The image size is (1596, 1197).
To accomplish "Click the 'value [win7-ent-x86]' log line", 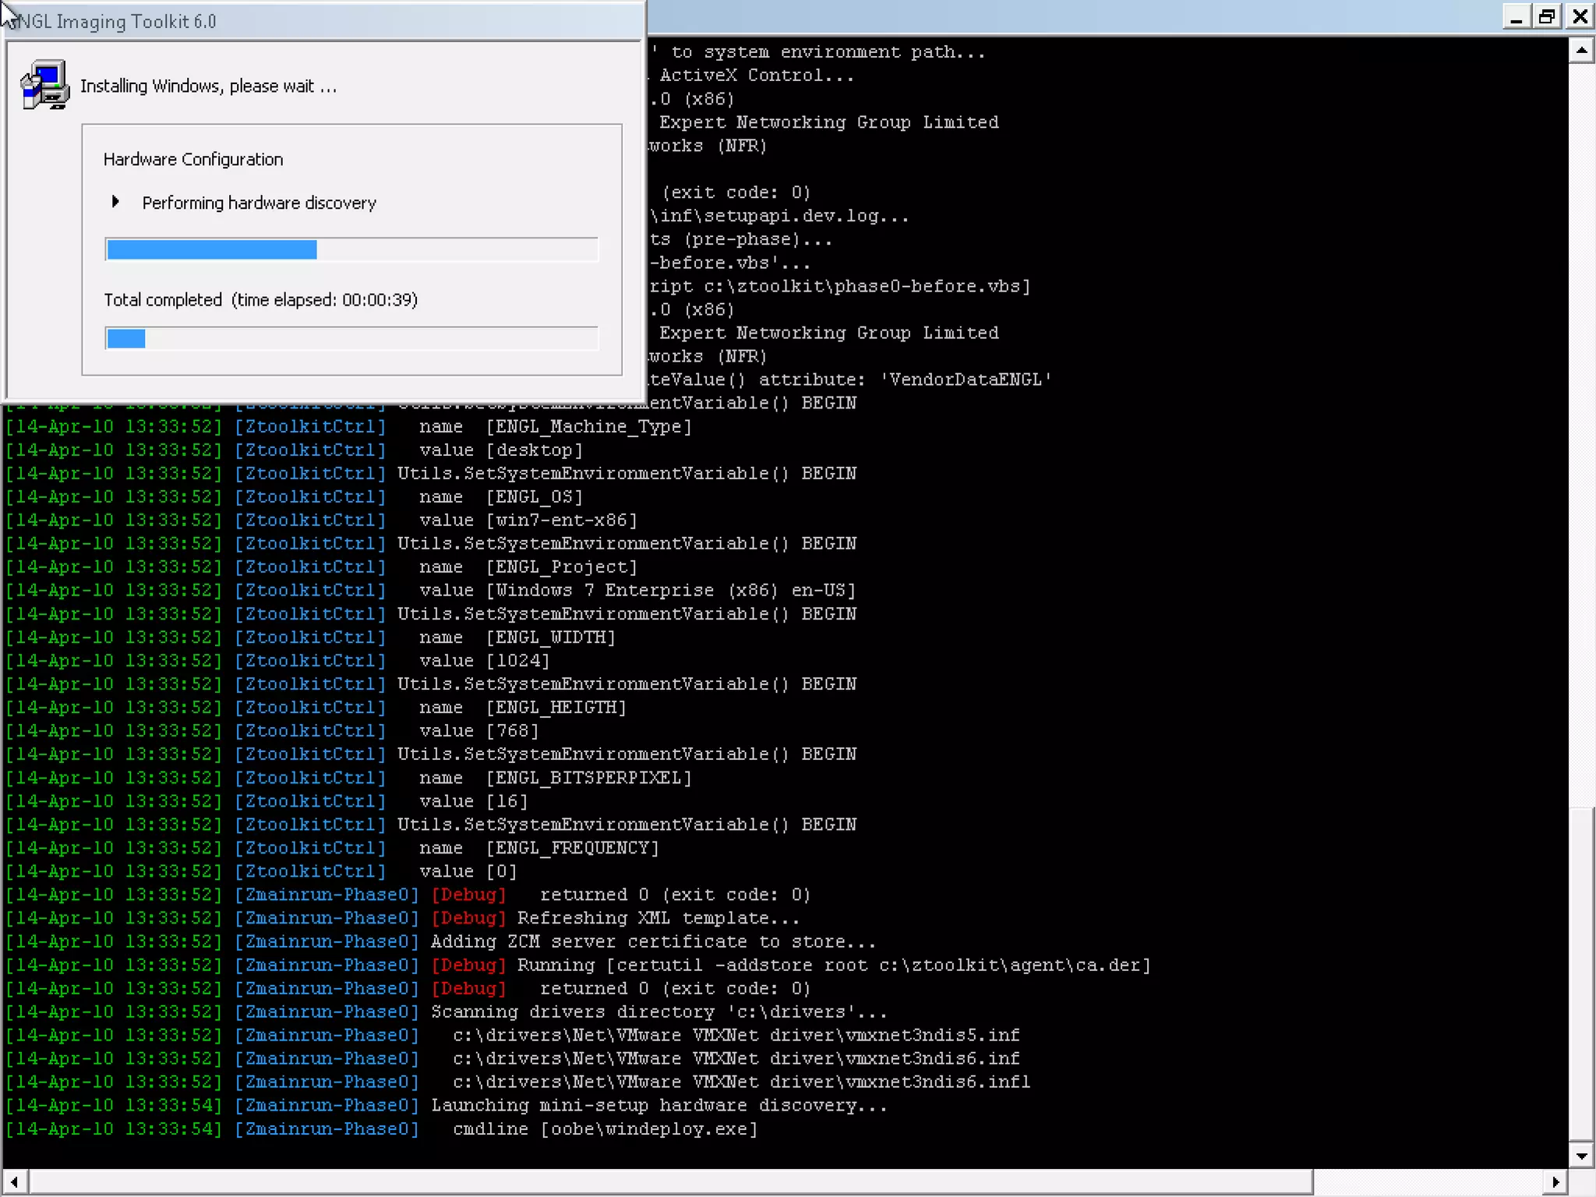I will 528,521.
